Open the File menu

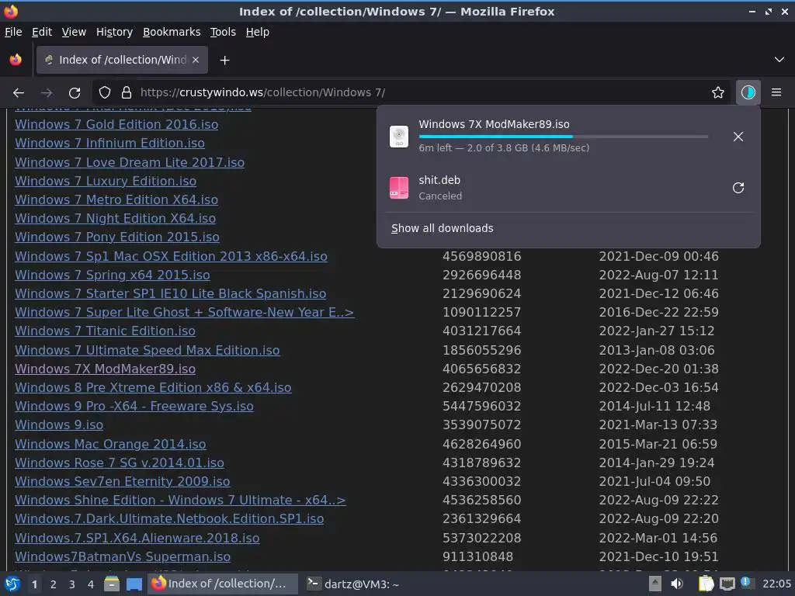[13, 32]
